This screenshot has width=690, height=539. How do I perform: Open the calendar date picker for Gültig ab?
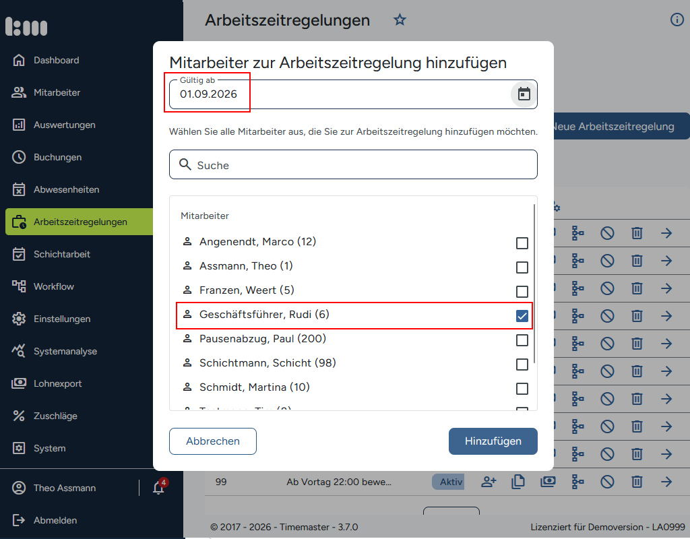pyautogui.click(x=524, y=94)
